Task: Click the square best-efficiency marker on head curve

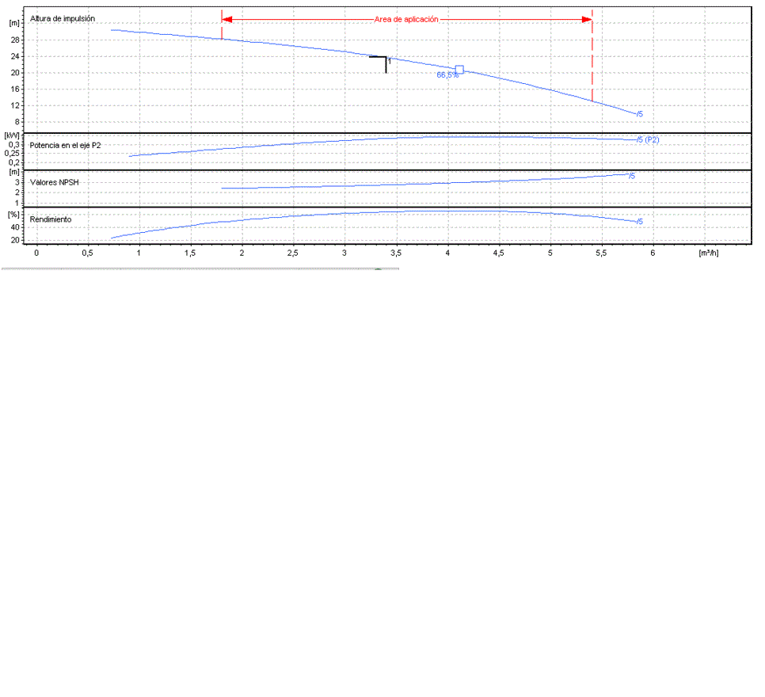Action: point(459,70)
